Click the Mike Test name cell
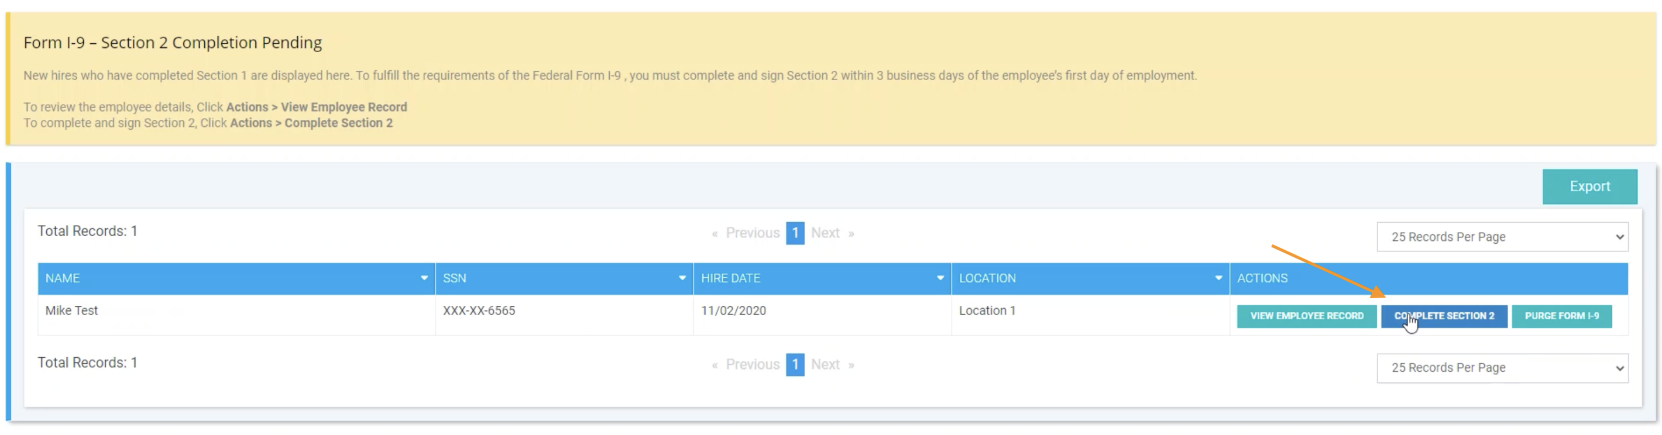1662x435 pixels. [x=71, y=310]
